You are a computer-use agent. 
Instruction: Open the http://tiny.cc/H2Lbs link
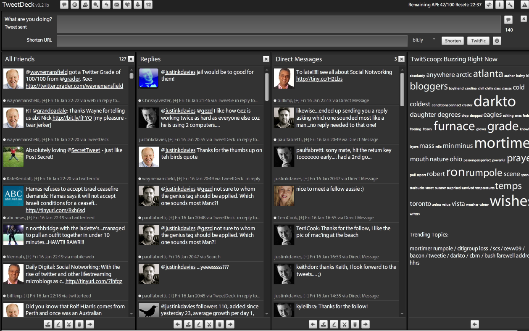tap(319, 79)
